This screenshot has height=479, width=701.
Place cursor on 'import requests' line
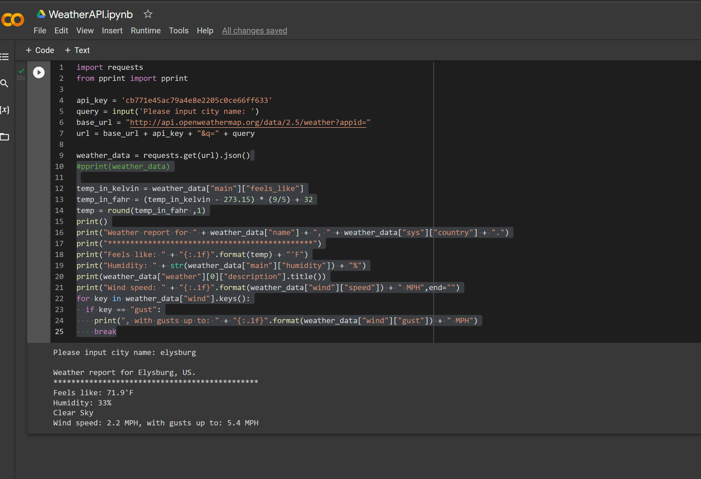tap(110, 67)
